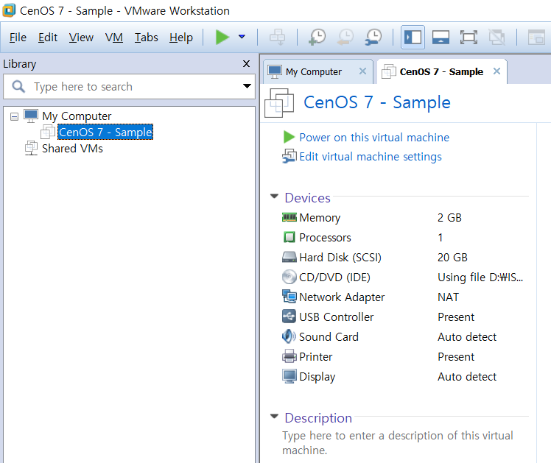Image resolution: width=551 pixels, height=463 pixels.
Task: Toggle the thumbnail bar view button
Action: pos(441,37)
